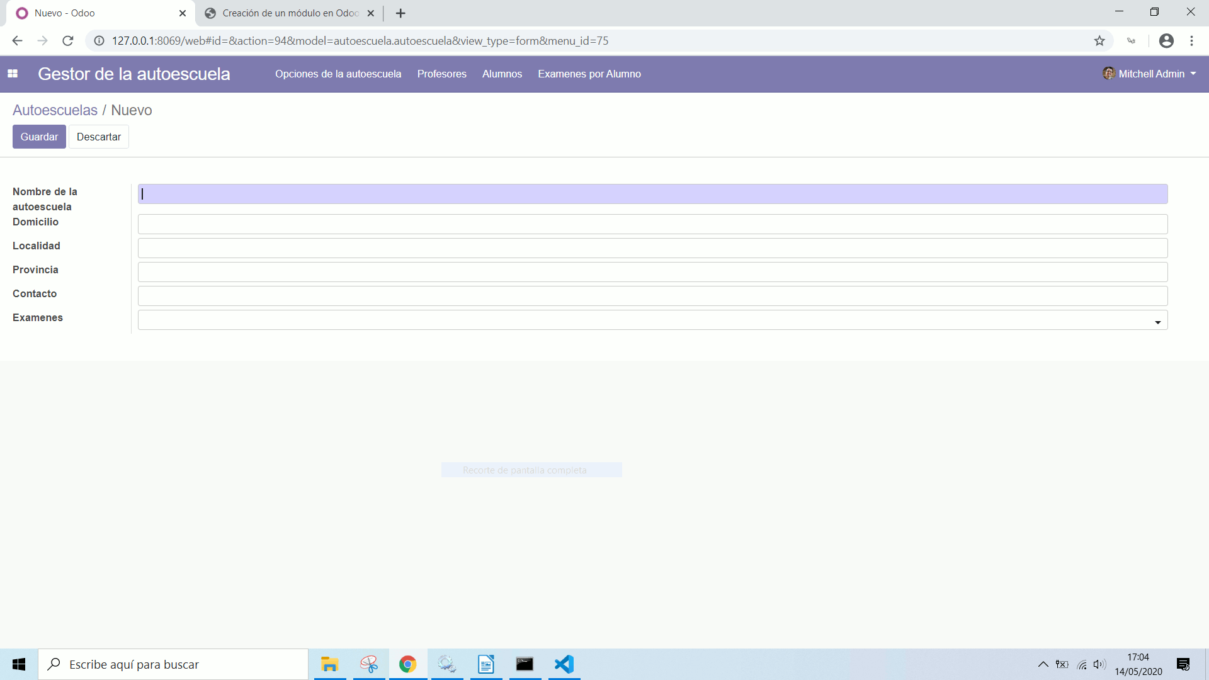The image size is (1209, 680).
Task: Open the Alumnos menu item
Action: tap(502, 74)
